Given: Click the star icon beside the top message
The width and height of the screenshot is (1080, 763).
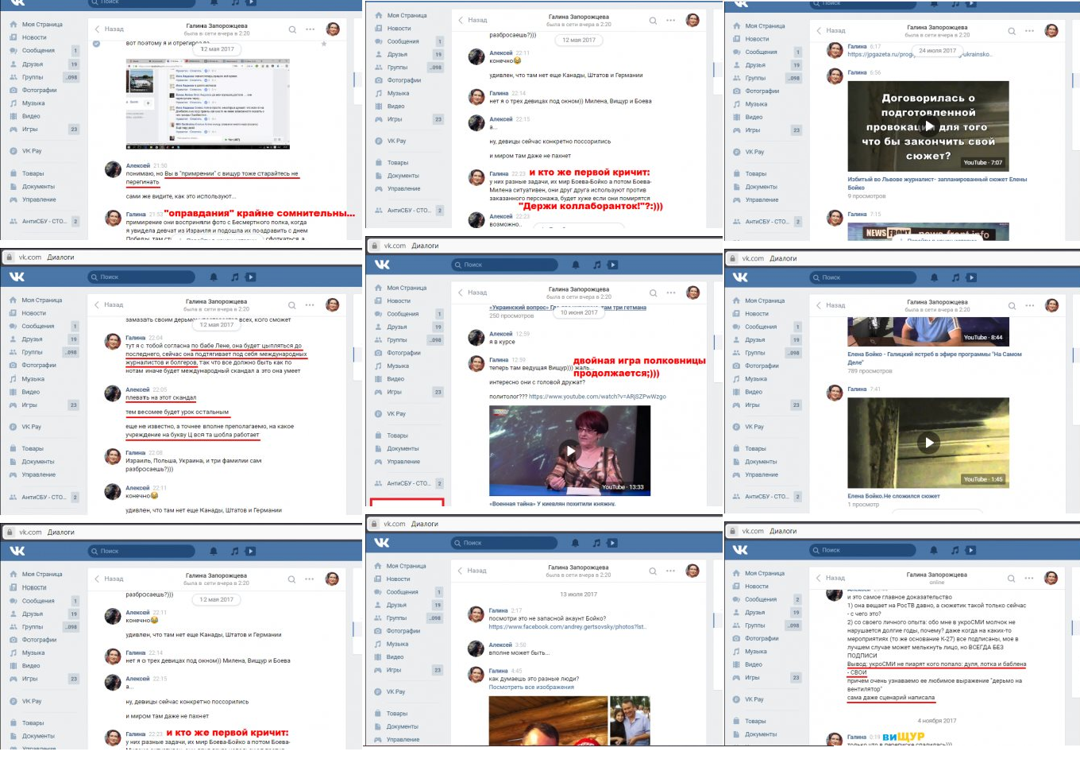Looking at the screenshot, I should pos(324,44).
